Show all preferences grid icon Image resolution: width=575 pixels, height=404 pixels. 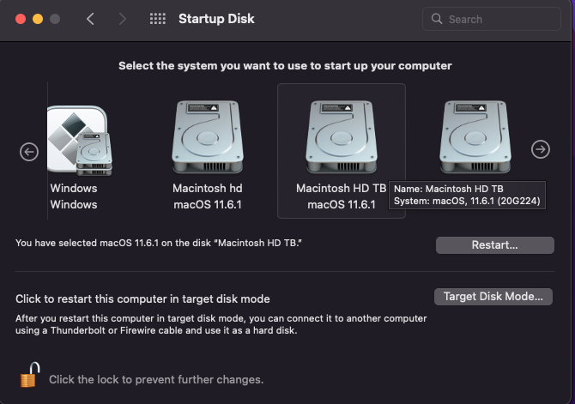pyautogui.click(x=158, y=19)
